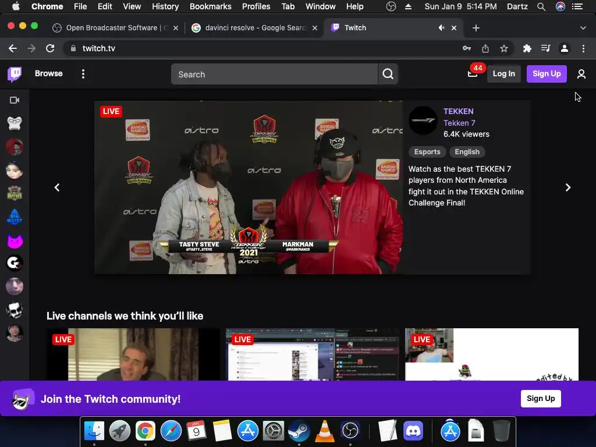Mute the Twitch tab audio icon
The width and height of the screenshot is (596, 447).
(441, 28)
